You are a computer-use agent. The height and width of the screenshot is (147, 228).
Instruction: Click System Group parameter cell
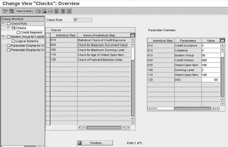188,55
